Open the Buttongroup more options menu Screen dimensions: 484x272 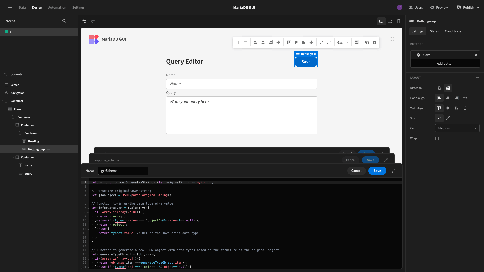[x=49, y=149]
